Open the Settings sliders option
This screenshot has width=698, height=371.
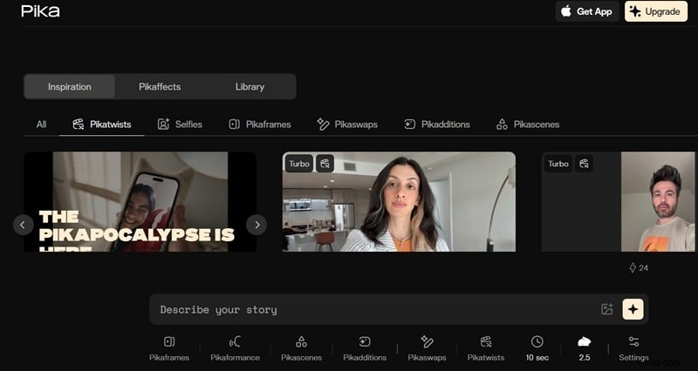(633, 348)
